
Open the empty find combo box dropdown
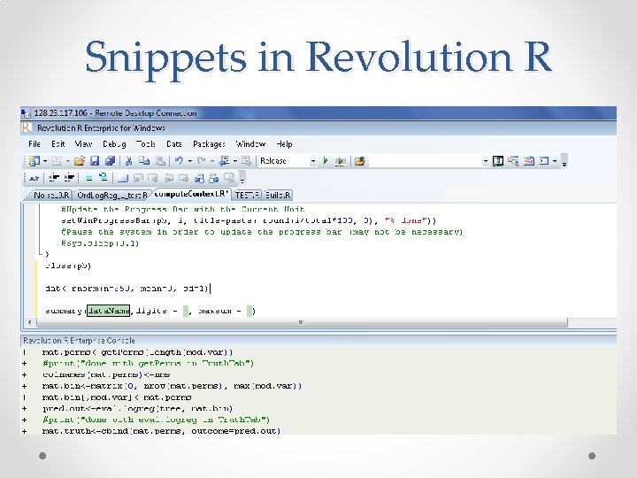tap(486, 161)
